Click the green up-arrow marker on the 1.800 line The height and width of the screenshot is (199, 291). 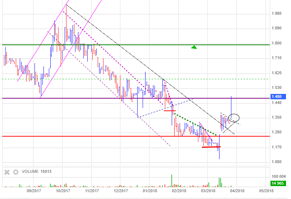(194, 47)
